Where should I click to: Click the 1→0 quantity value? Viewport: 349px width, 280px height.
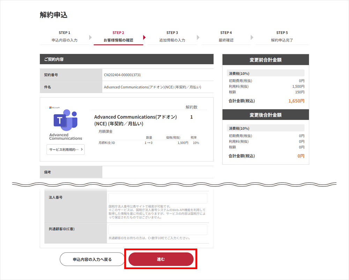click(148, 143)
